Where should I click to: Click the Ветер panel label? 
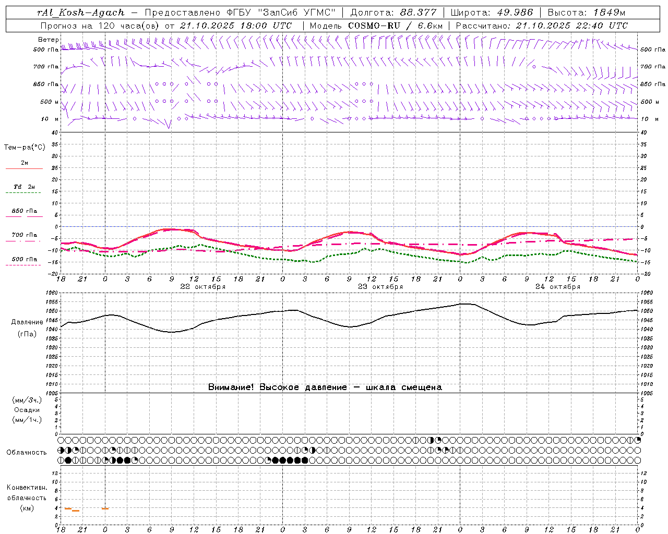(49, 40)
